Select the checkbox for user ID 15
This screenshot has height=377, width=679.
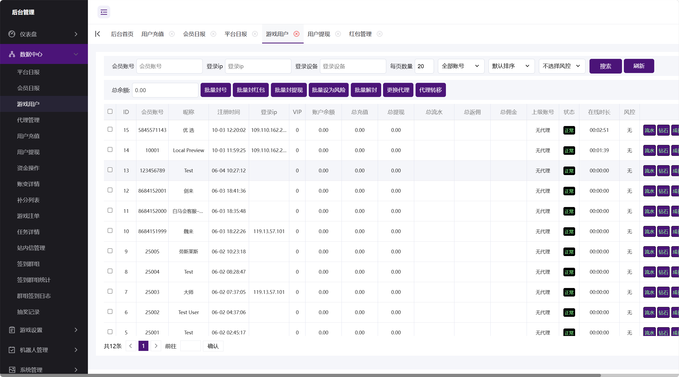pyautogui.click(x=110, y=129)
